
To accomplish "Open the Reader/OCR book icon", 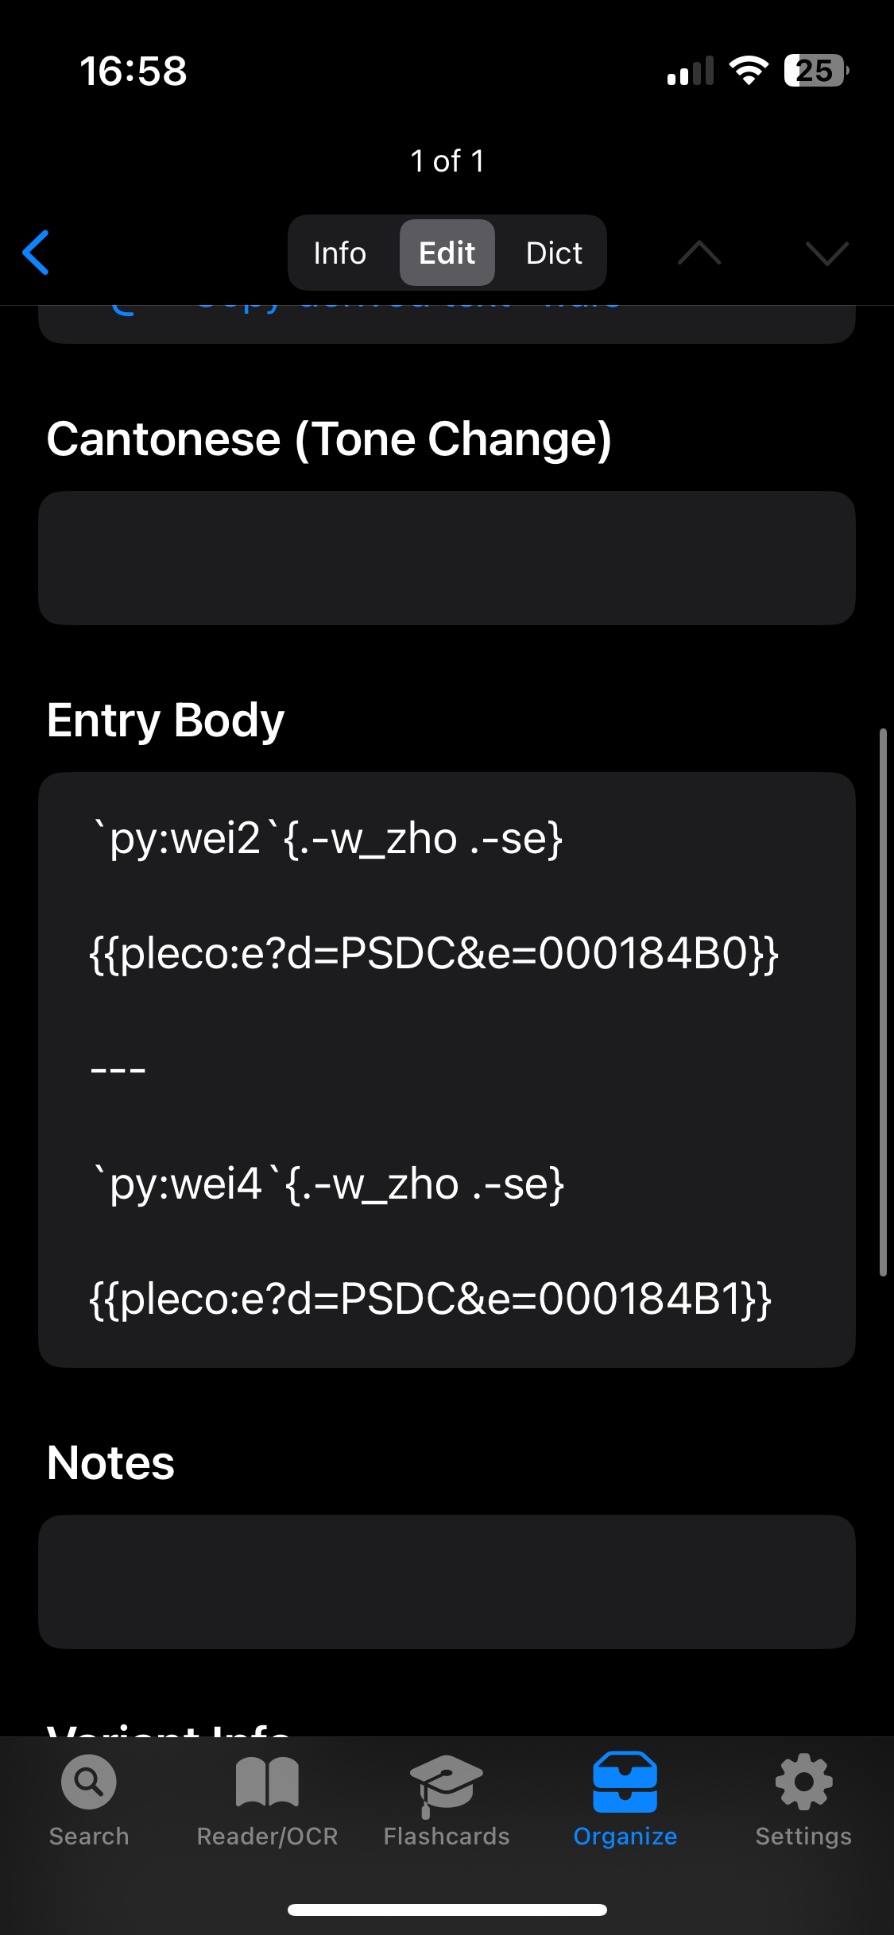I will coord(267,1782).
